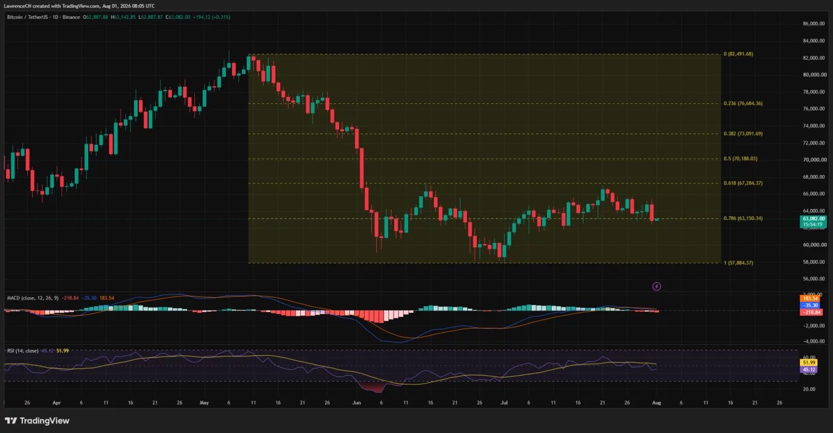Screen dimensions: 833x433
Task: Click the Apr date label on time axis
Action: click(x=56, y=402)
